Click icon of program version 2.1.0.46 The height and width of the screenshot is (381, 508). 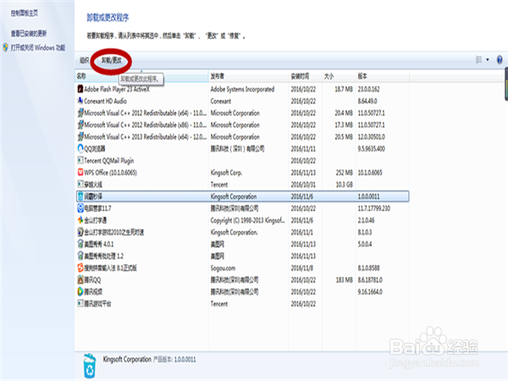point(80,220)
